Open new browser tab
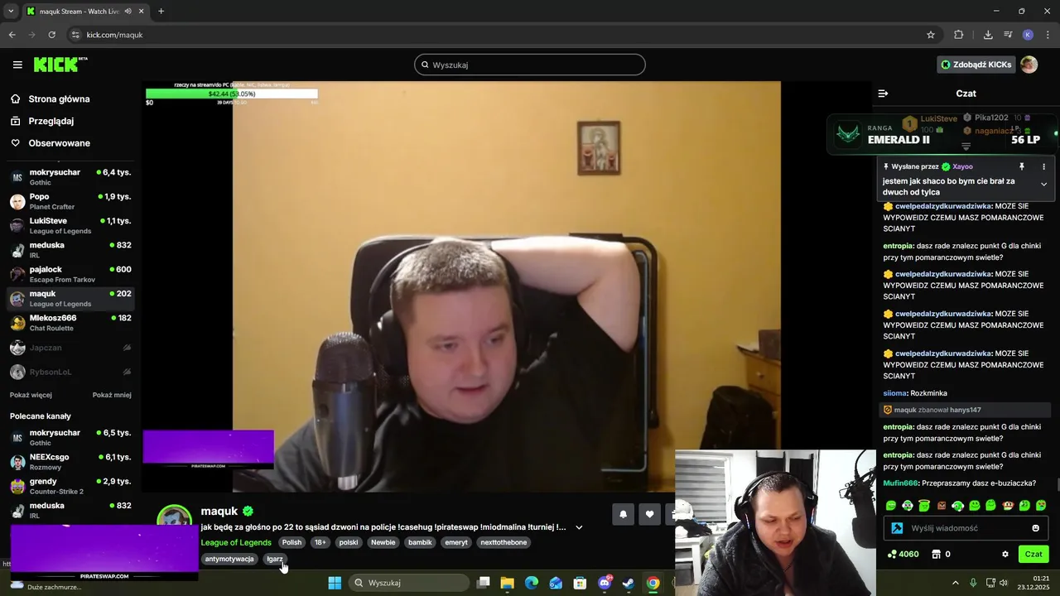This screenshot has height=596, width=1060. [x=161, y=12]
